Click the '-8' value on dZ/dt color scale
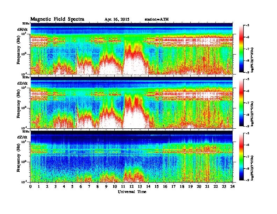277x214 pixels. point(248,169)
